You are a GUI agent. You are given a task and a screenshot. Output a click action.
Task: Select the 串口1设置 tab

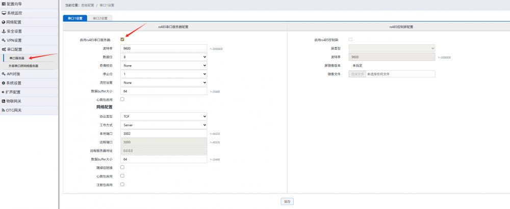tap(75, 18)
